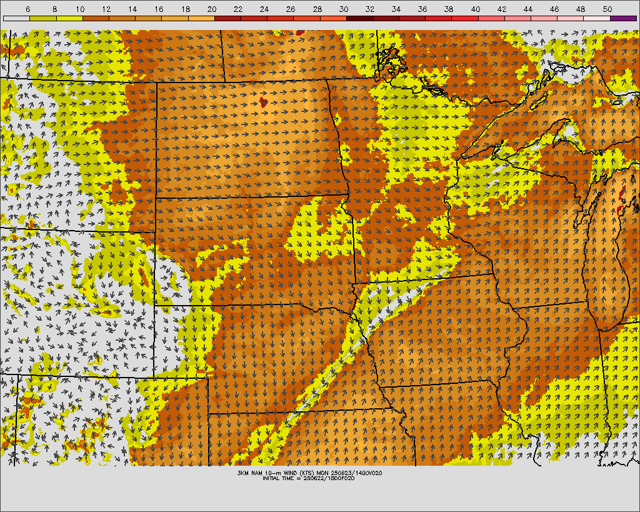
Task: Click the legend label 44
Action: coord(527,9)
